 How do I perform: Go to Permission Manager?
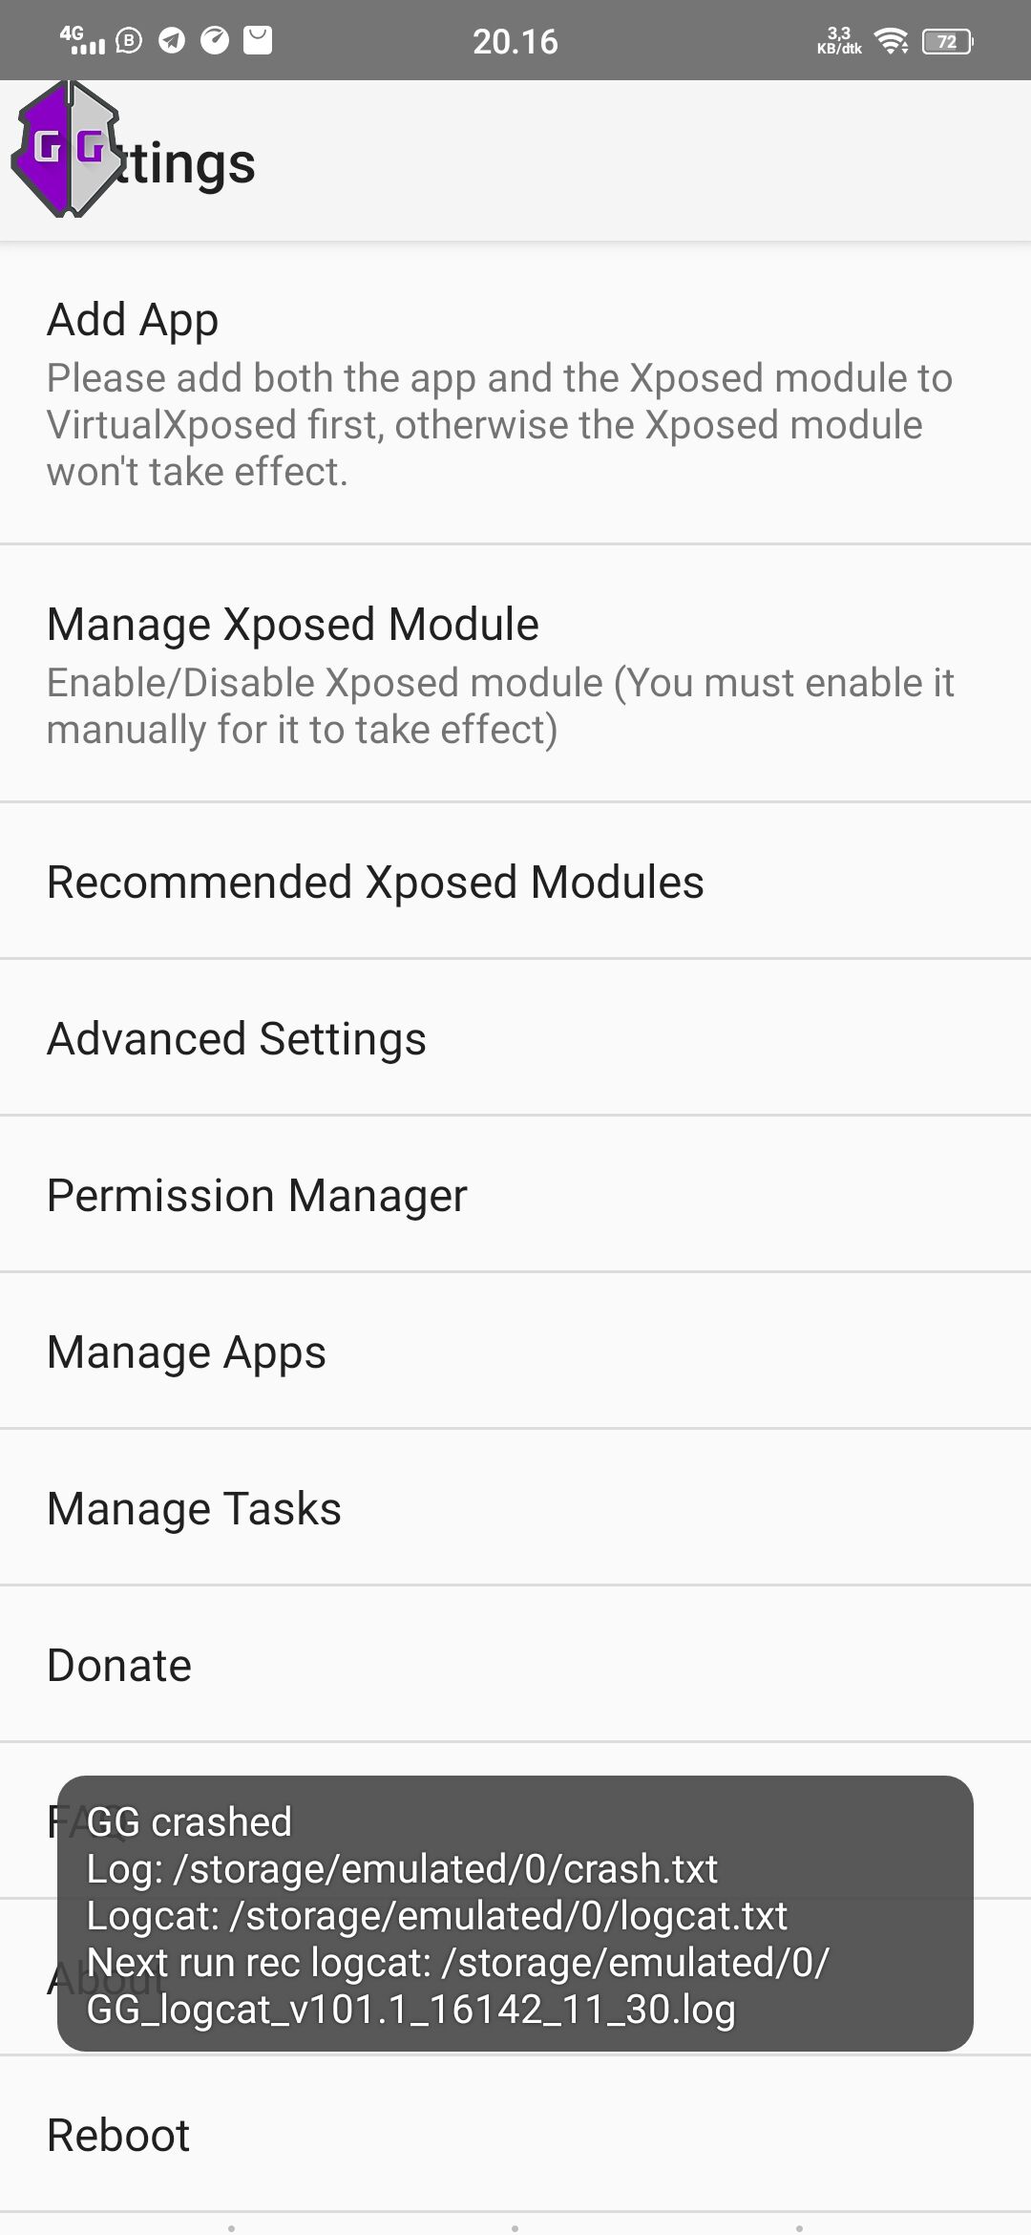click(x=515, y=1195)
